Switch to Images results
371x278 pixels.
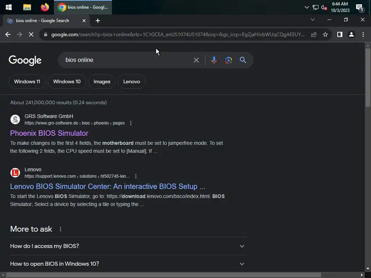[x=102, y=81]
